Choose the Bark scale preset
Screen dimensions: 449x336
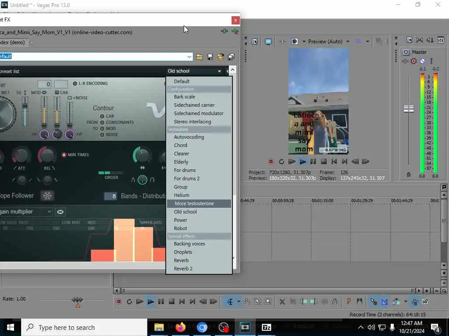pyautogui.click(x=199, y=97)
